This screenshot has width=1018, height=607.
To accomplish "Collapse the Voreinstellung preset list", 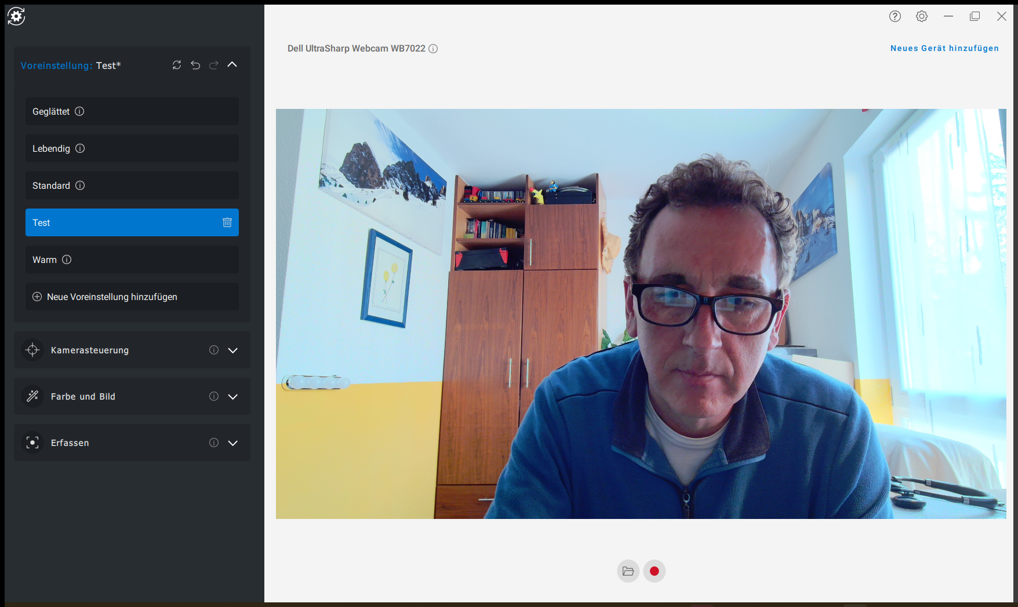I will [232, 65].
